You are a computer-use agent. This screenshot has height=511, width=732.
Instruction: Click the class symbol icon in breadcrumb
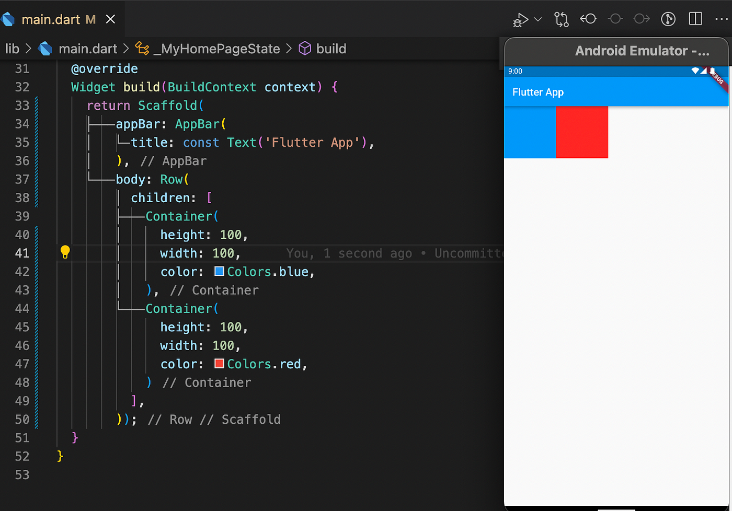click(142, 49)
